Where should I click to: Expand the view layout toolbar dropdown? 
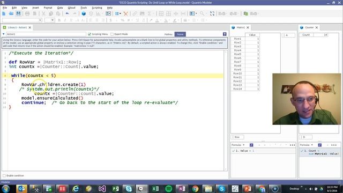click(x=196, y=13)
